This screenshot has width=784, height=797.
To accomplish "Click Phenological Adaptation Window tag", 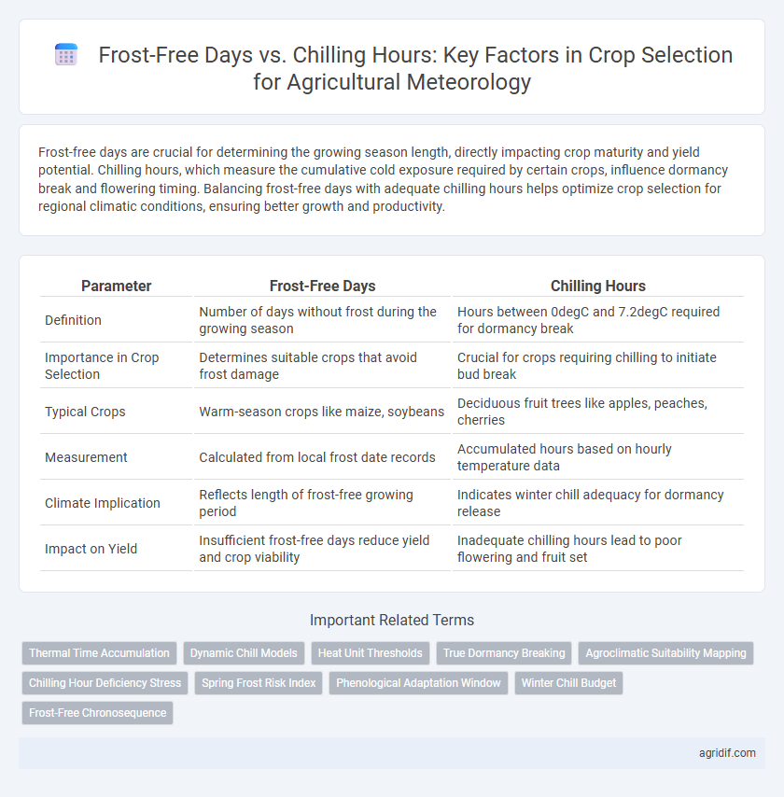I will (418, 683).
